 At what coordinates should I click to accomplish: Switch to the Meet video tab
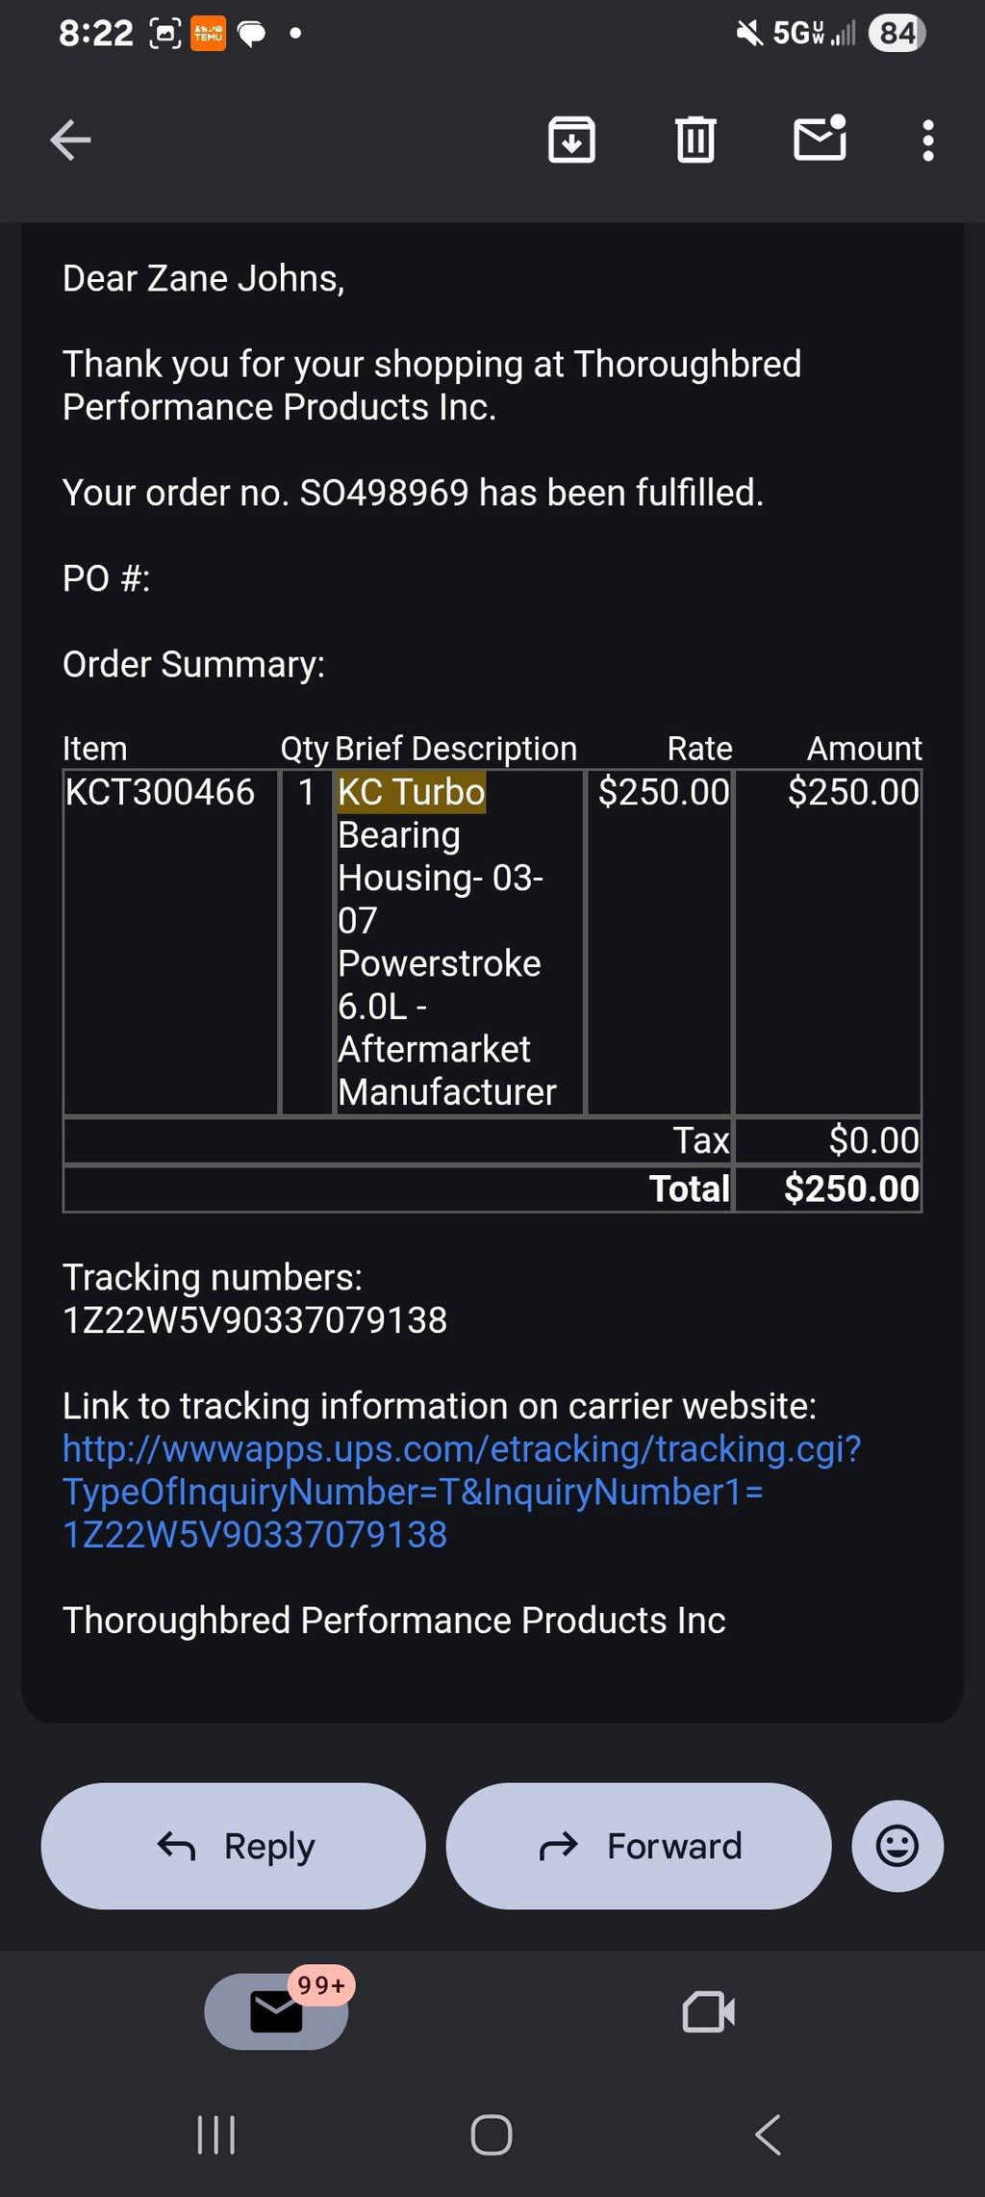pyautogui.click(x=709, y=2011)
